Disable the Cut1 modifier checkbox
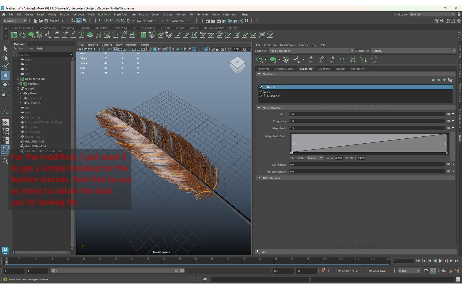This screenshot has width=462, height=289. pyautogui.click(x=260, y=92)
